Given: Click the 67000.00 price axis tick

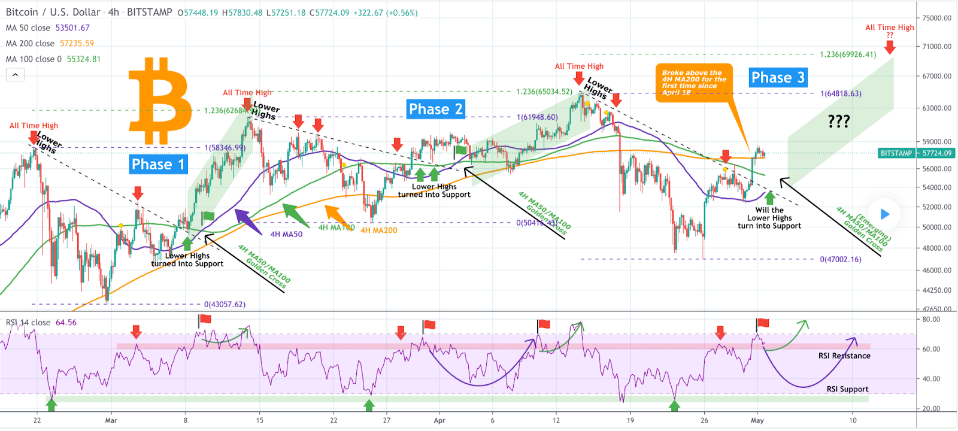Looking at the screenshot, I should point(937,76).
